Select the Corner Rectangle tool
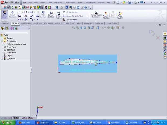The image size is (167, 125). click(20, 16)
